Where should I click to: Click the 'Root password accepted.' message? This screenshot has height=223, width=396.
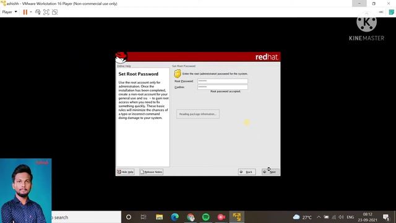(x=225, y=91)
